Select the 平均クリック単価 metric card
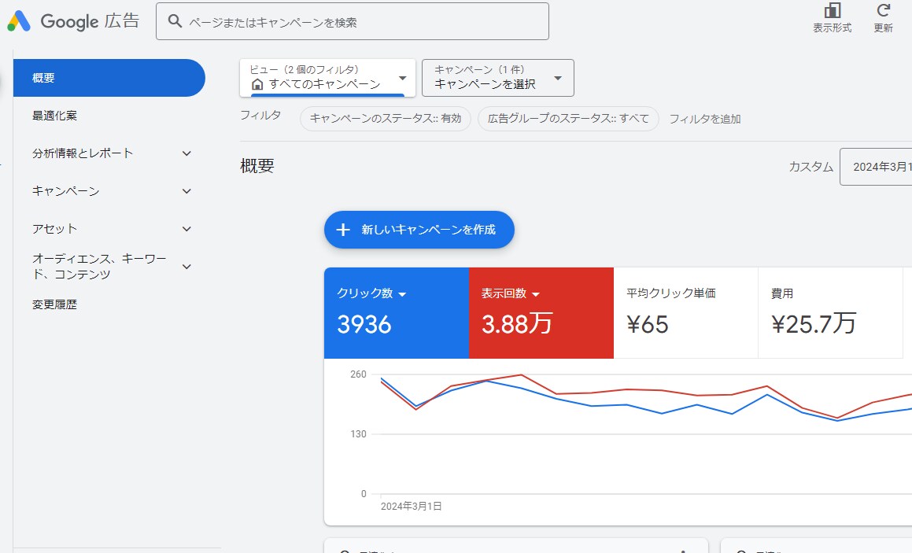This screenshot has height=553, width=912. click(x=685, y=313)
